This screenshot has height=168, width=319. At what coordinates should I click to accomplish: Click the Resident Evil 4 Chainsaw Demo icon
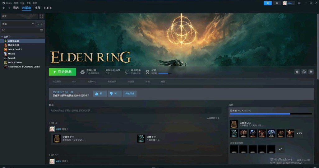coord(6,67)
